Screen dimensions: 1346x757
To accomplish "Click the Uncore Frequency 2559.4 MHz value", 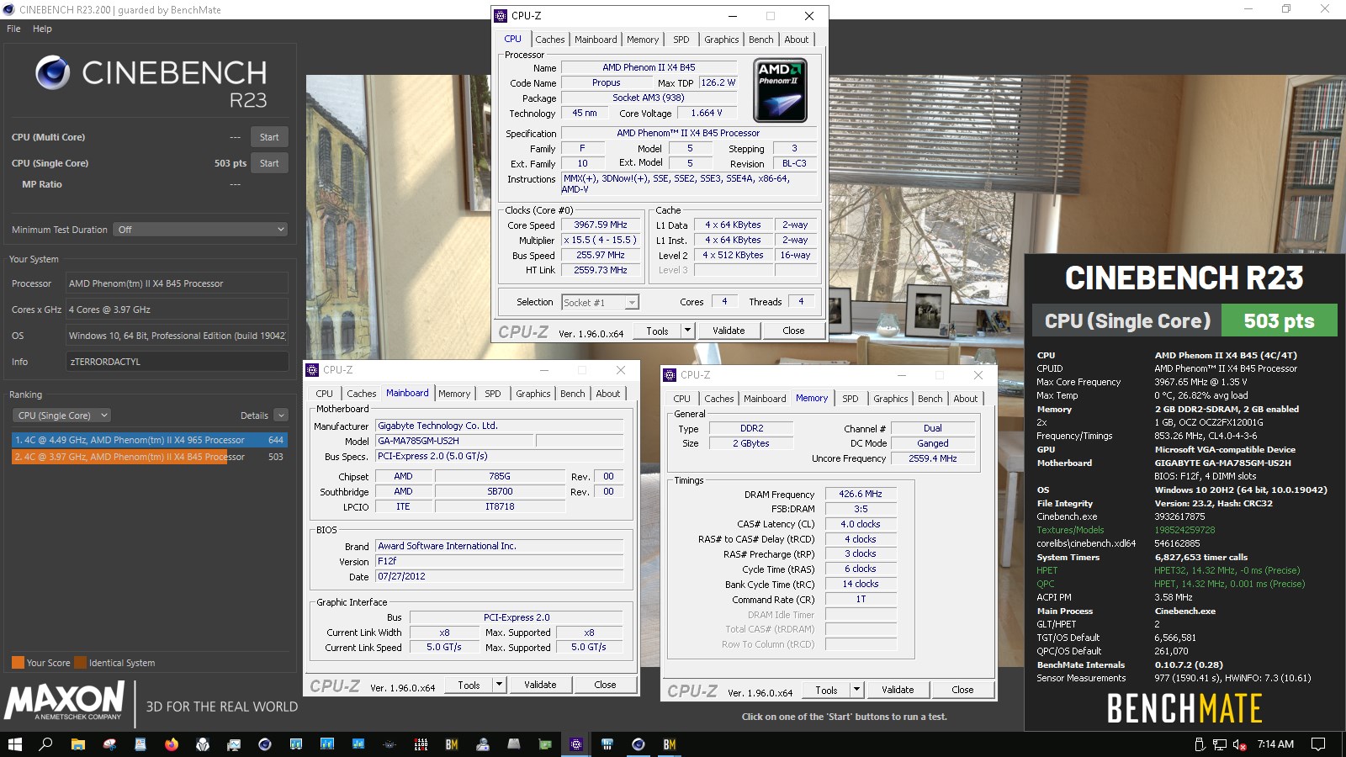I will point(932,459).
